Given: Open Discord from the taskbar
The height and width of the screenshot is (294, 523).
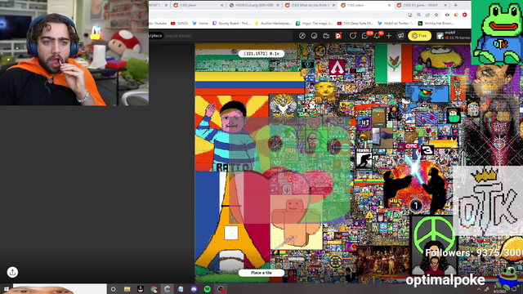Looking at the screenshot, I should (194, 289).
